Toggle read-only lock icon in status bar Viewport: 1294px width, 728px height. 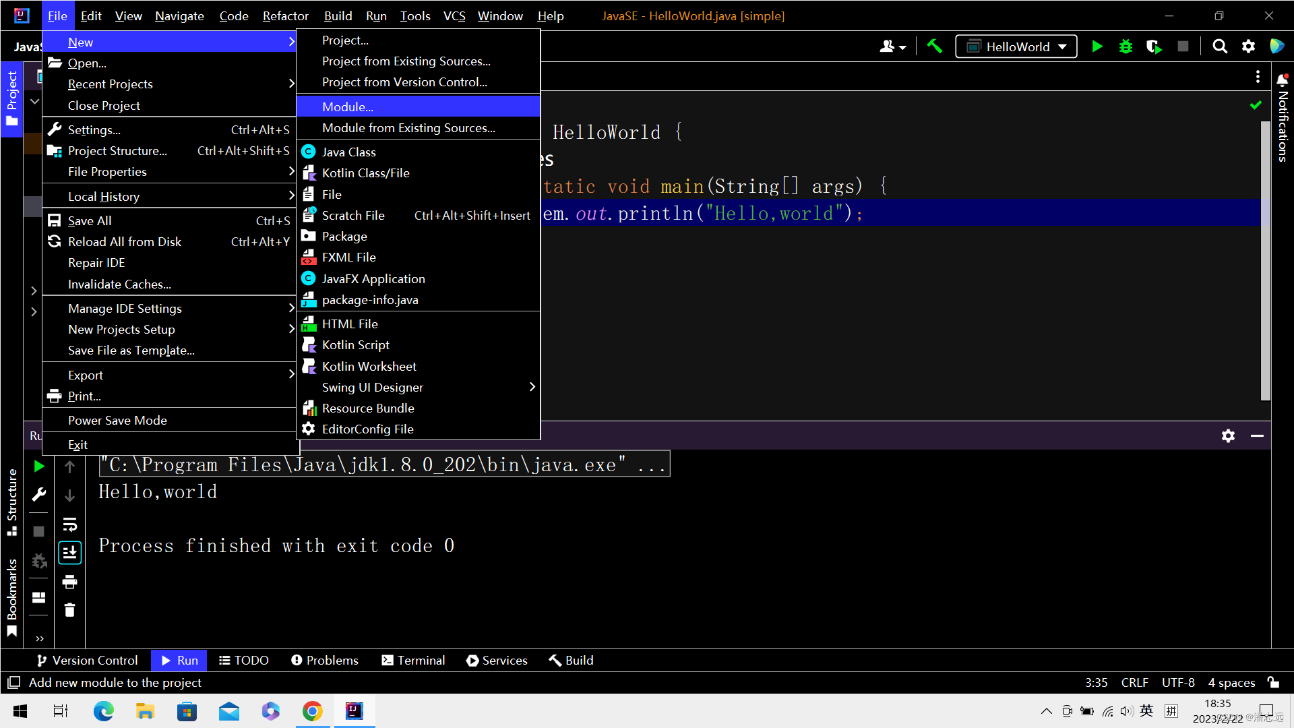point(1273,682)
